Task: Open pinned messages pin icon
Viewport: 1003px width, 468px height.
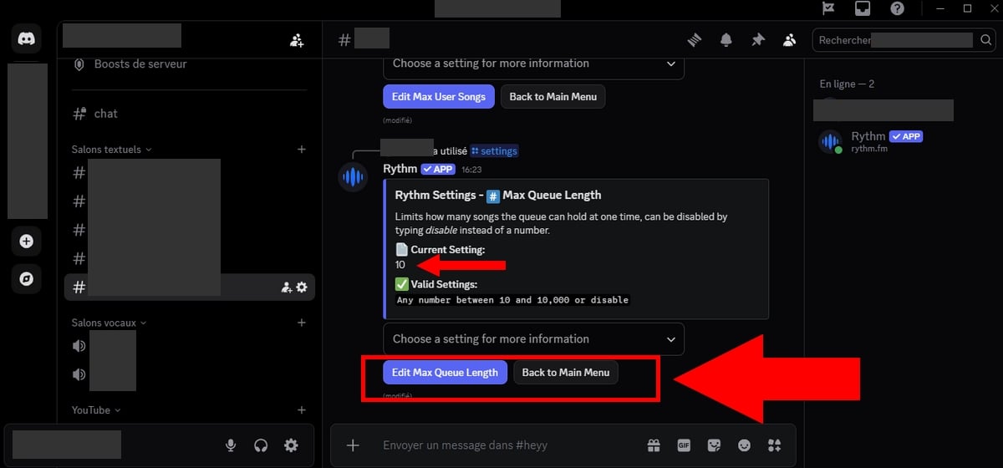Action: [x=758, y=40]
